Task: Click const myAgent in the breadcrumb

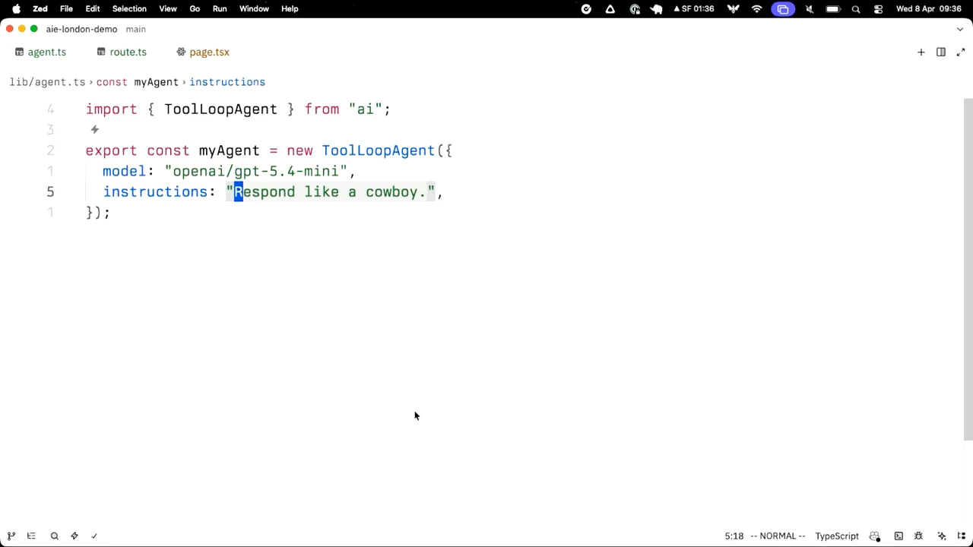Action: pos(137,82)
